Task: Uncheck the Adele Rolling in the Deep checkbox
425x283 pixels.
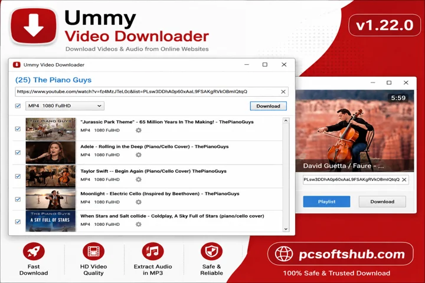Action: [18, 153]
